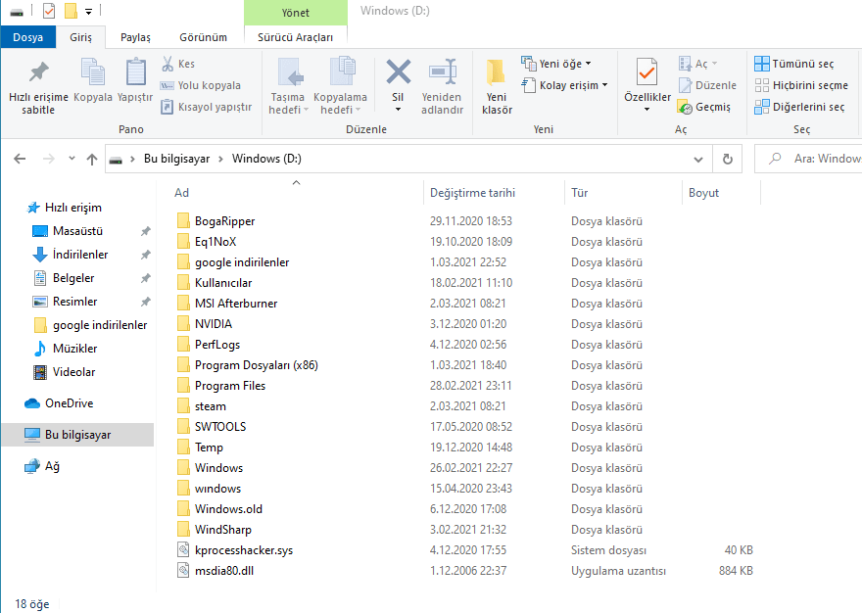The height and width of the screenshot is (613, 862).
Task: Open İndirilenler in the sidebar
Action: [80, 255]
